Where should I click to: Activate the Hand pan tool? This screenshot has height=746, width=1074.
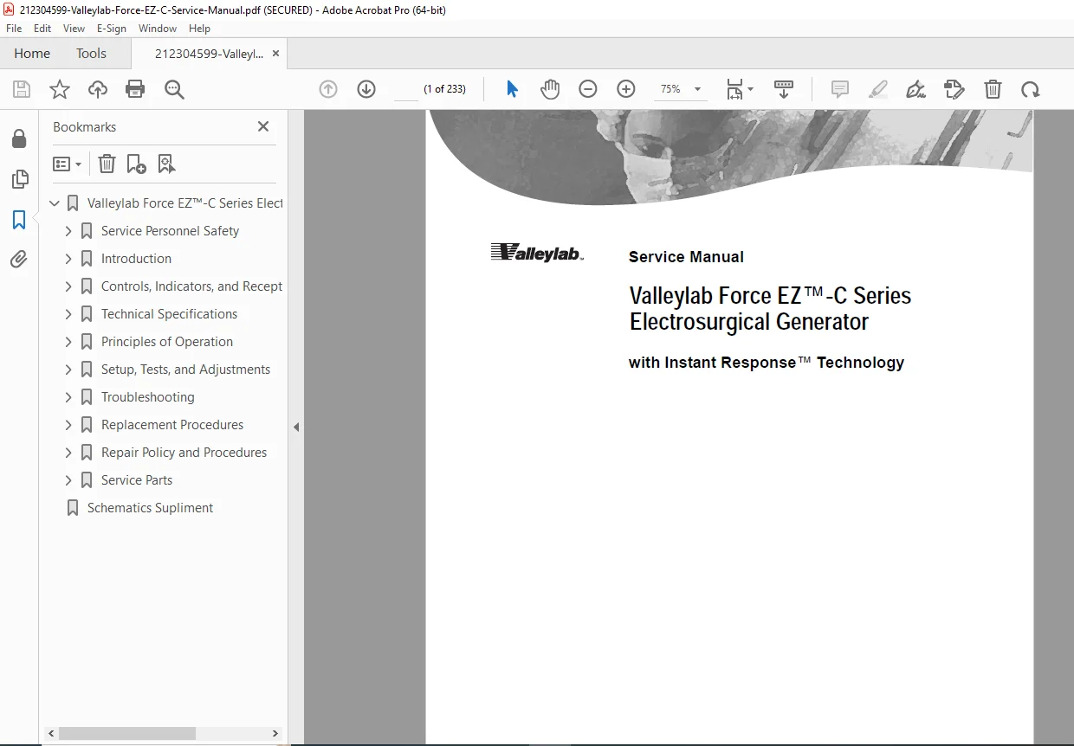click(x=550, y=89)
